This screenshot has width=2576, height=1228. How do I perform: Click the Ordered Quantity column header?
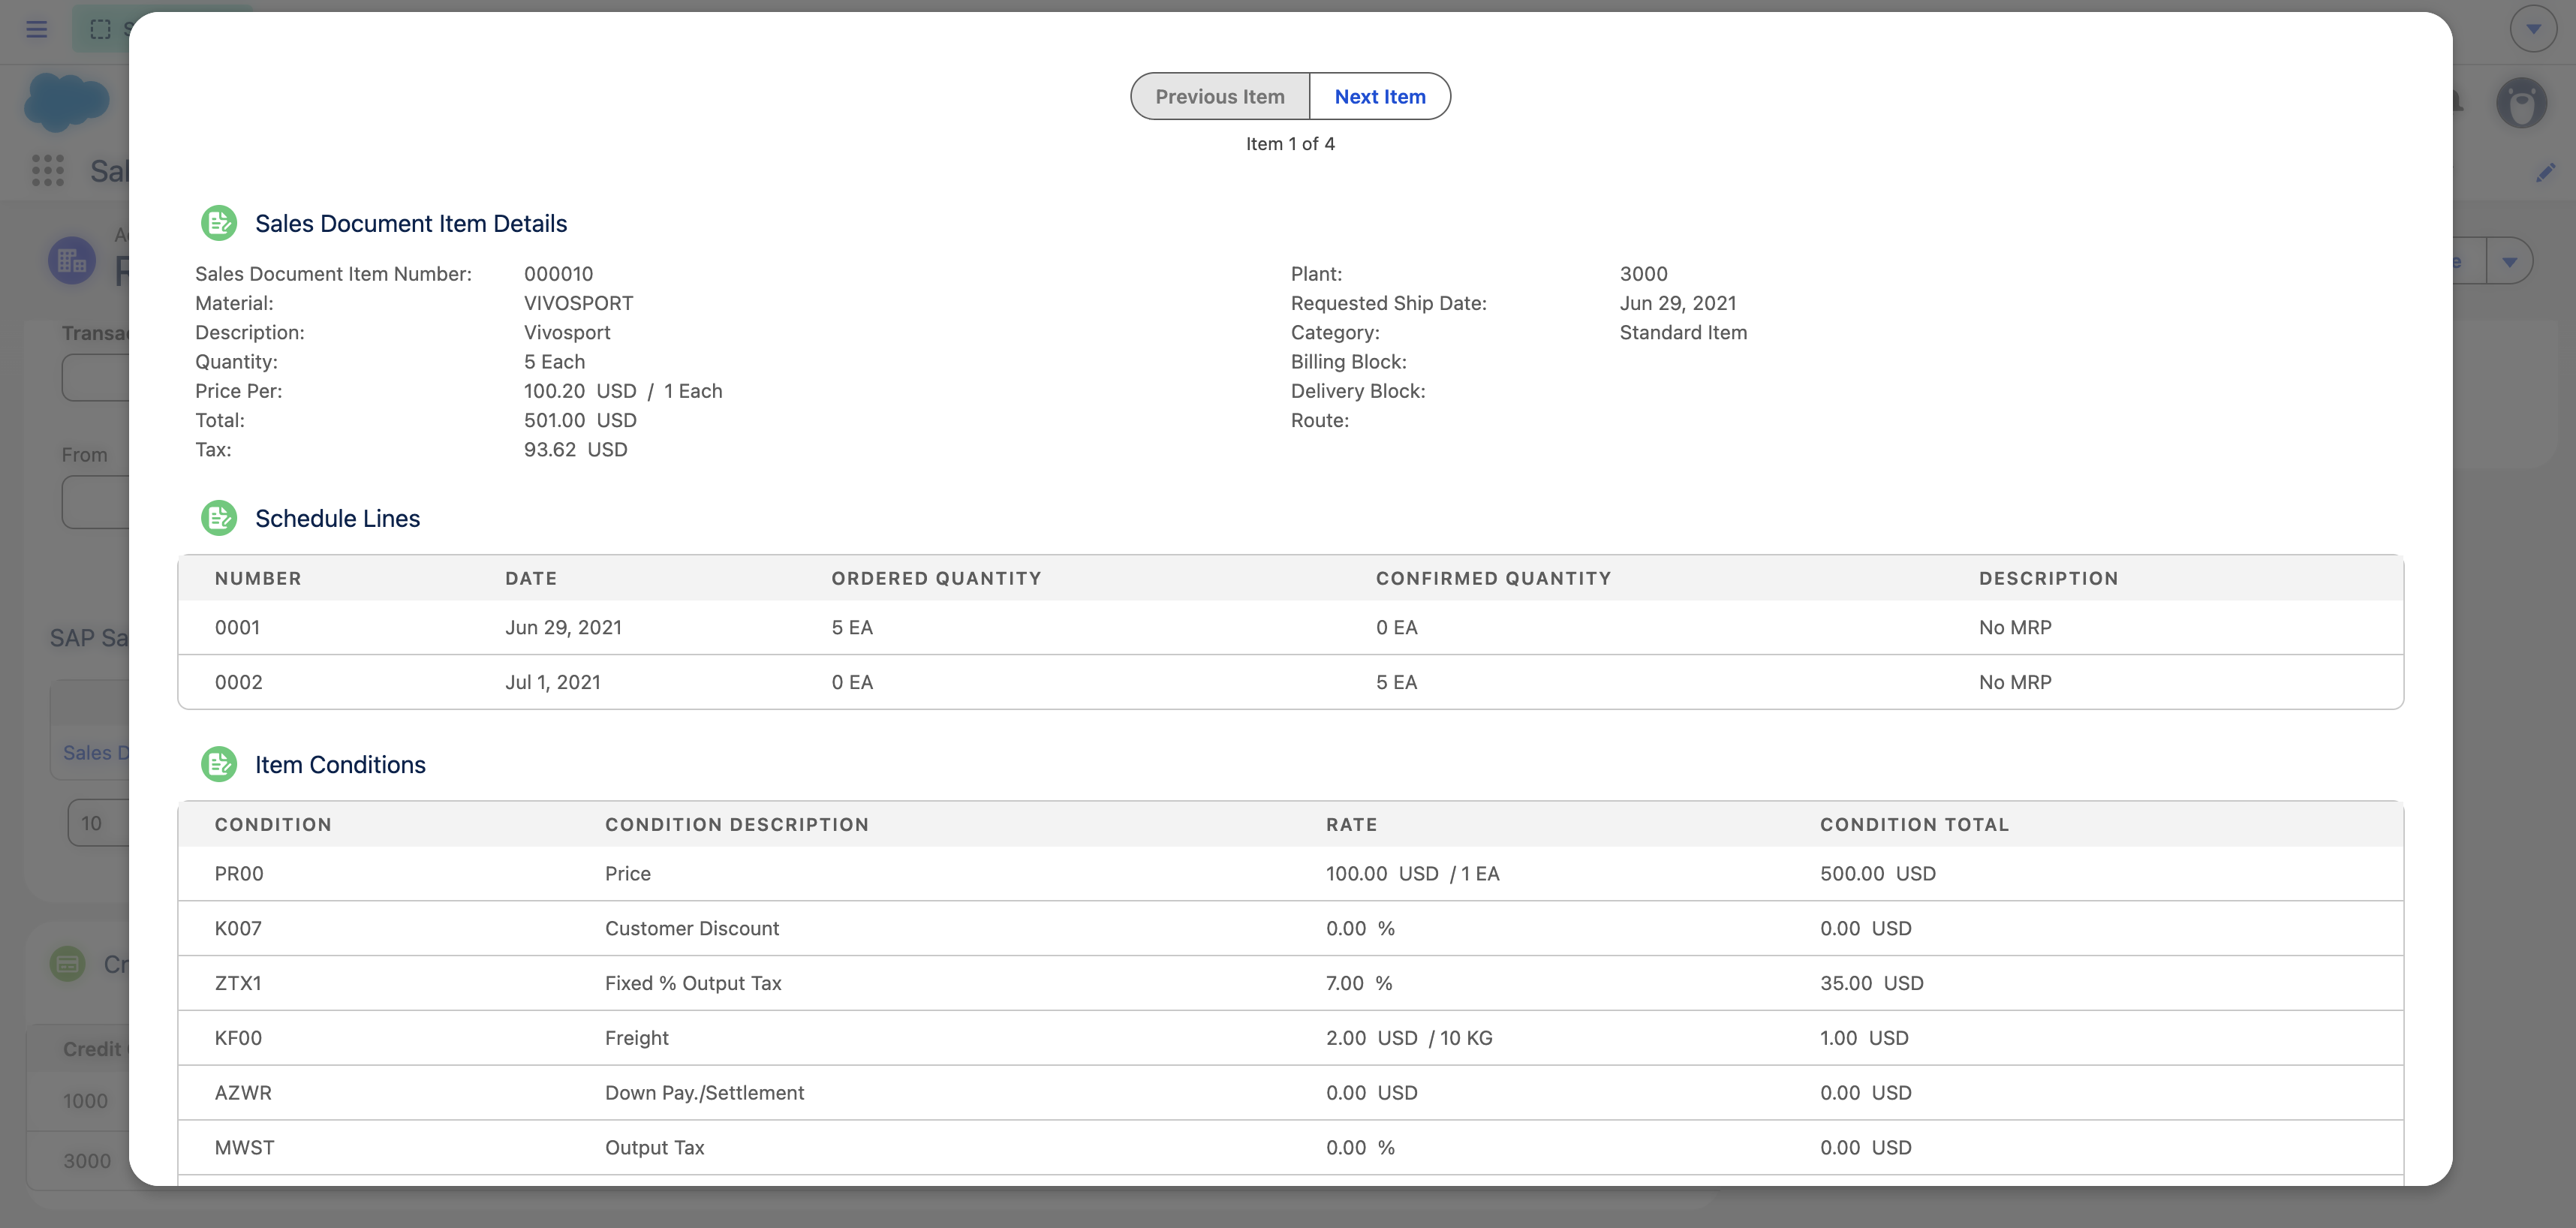937,578
